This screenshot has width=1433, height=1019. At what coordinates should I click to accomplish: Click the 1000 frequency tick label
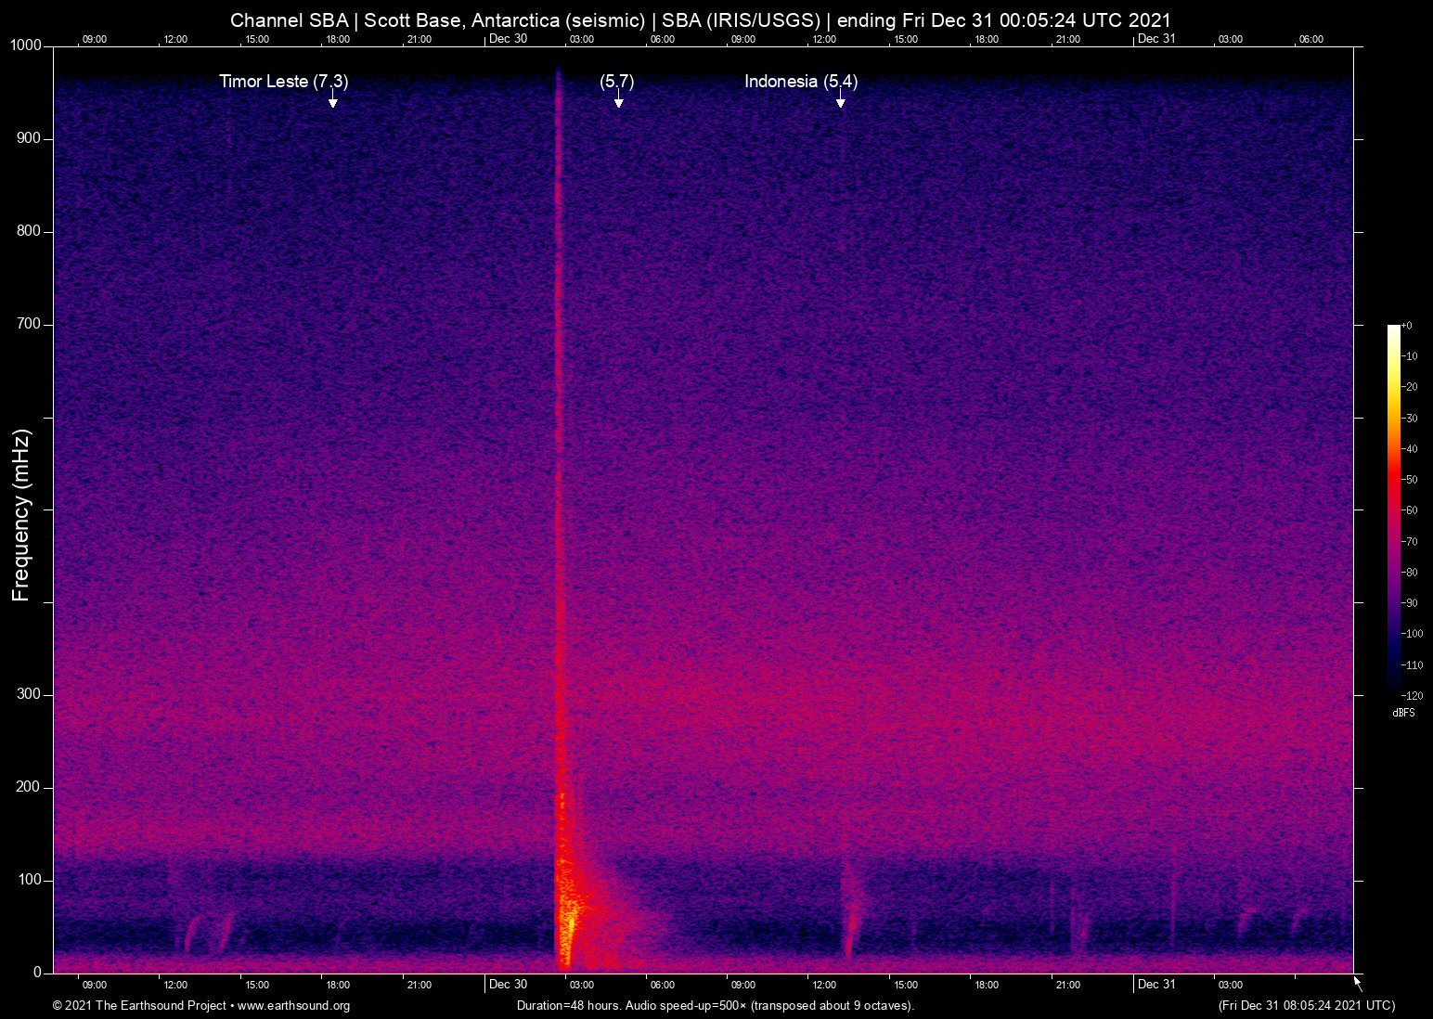27,44
